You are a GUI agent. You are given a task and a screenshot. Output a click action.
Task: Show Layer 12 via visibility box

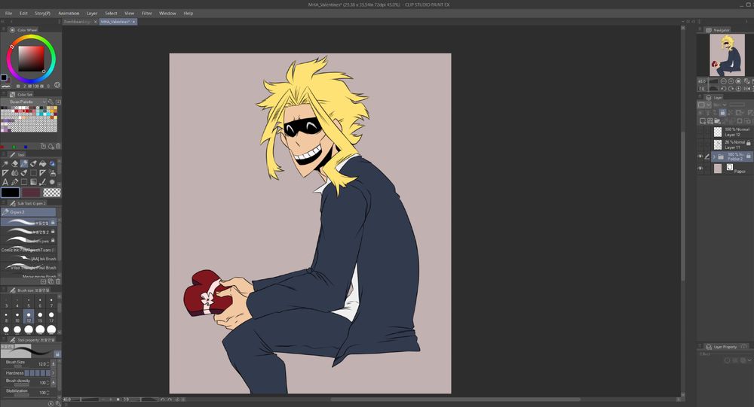coord(700,132)
